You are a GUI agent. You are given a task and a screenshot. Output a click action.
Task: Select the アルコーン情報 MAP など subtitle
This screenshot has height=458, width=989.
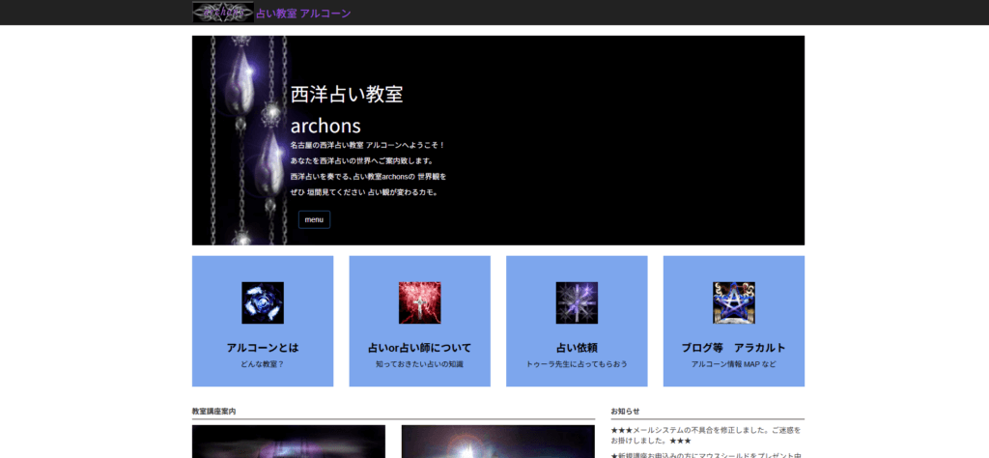point(733,364)
